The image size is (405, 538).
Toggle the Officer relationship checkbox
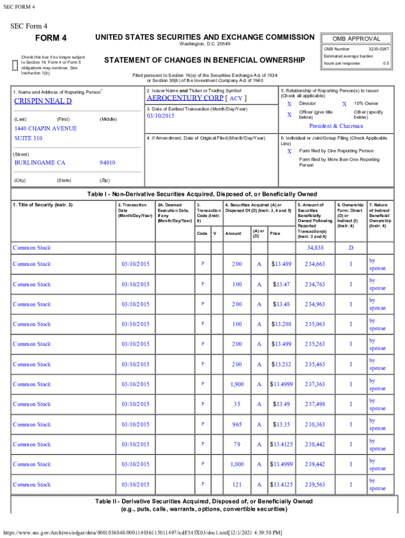tap(289, 114)
